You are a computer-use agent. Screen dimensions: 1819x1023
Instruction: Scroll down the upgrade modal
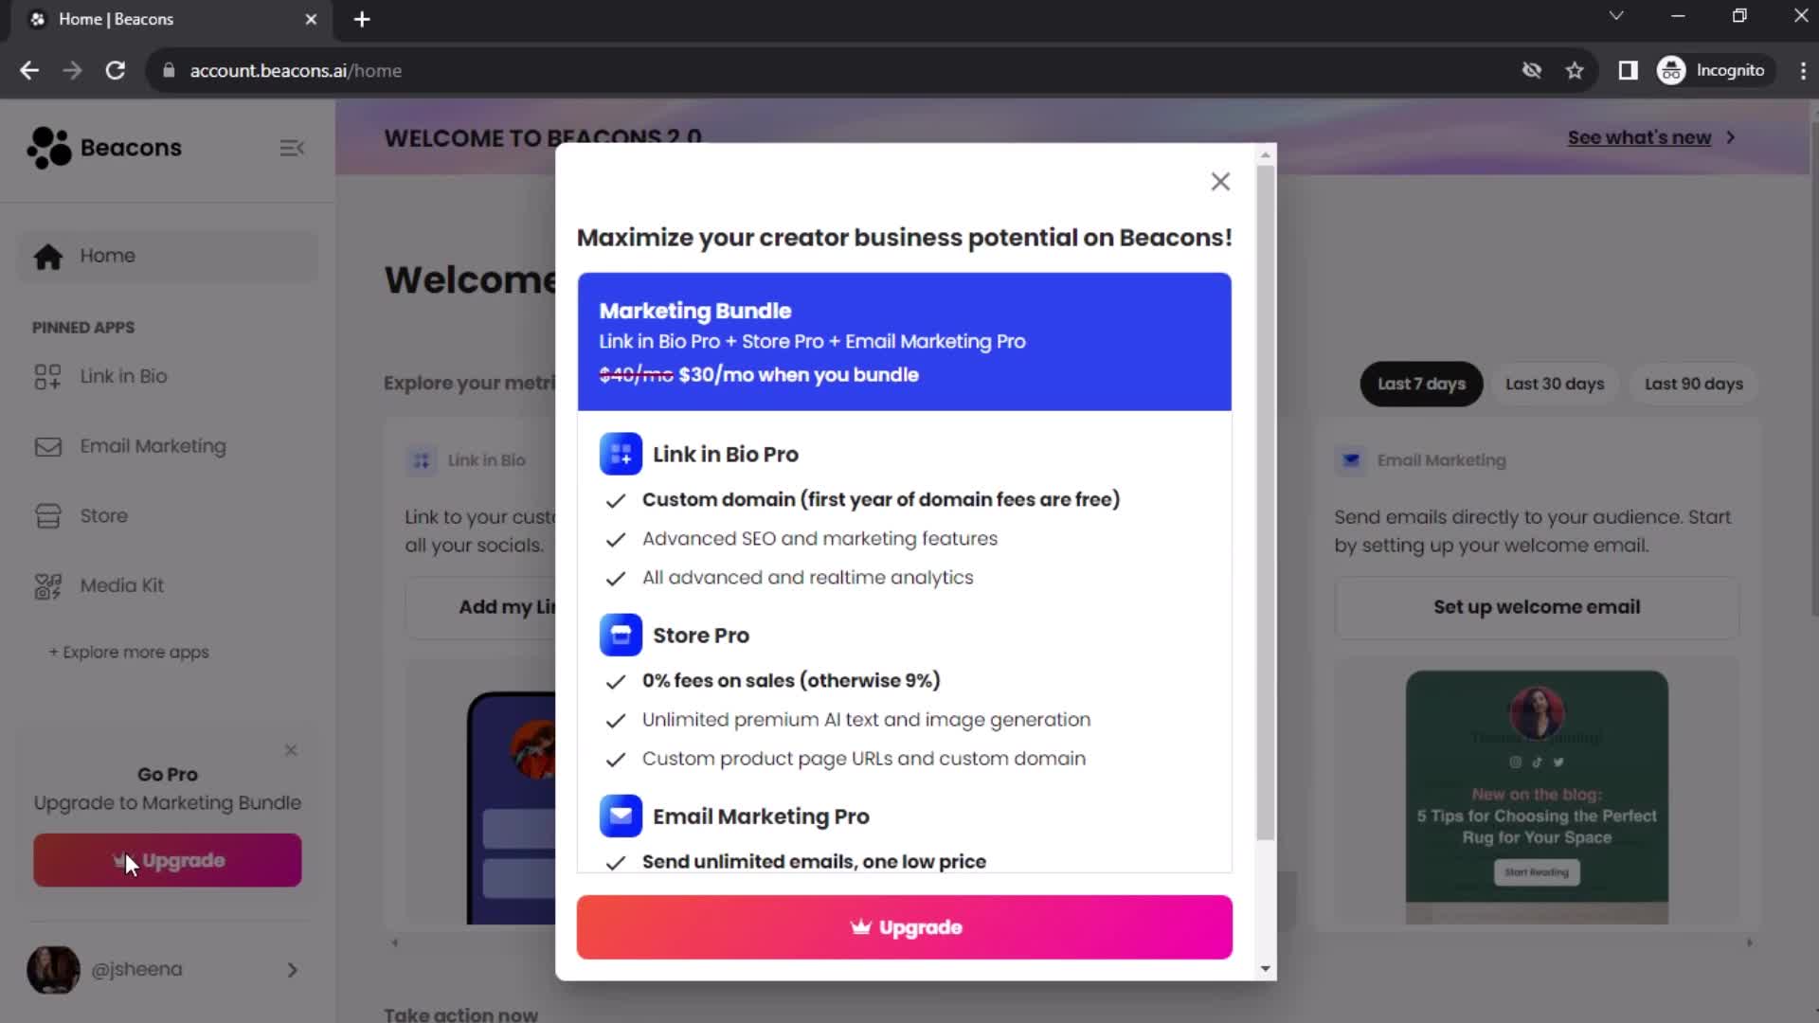click(1265, 968)
